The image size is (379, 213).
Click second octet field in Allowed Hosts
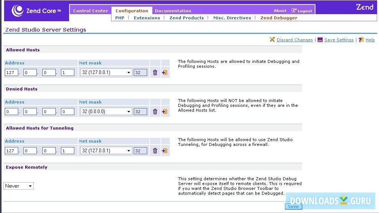coord(30,73)
